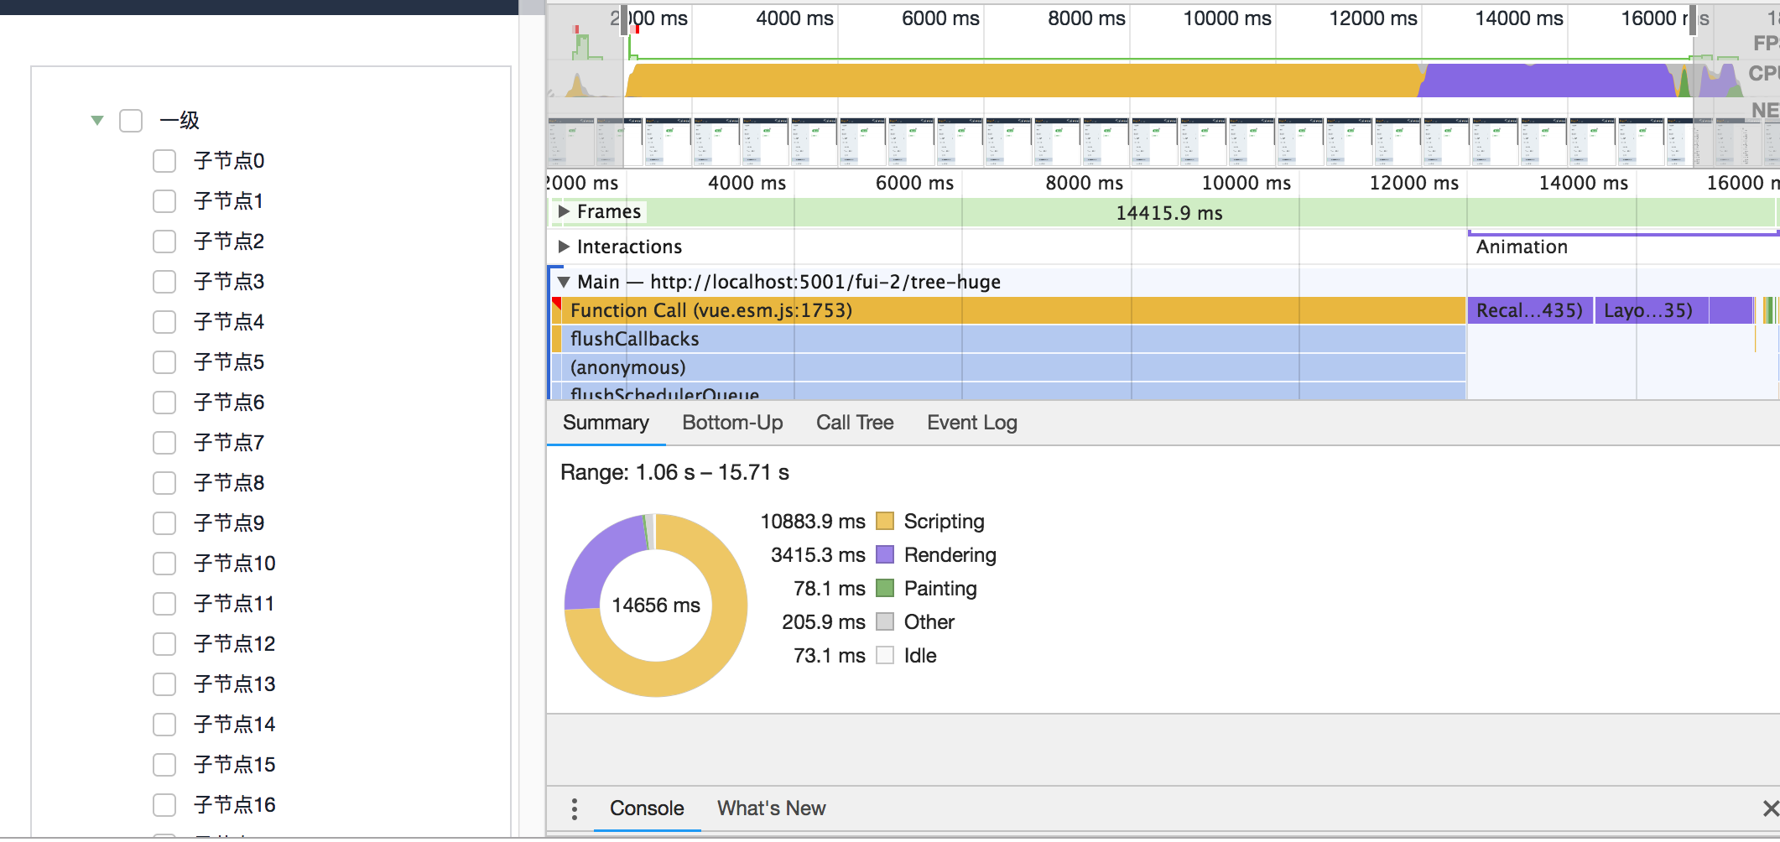Image resolution: width=1780 pixels, height=842 pixels.
Task: Collapse the 一级 tree node arrow
Action: 97,121
